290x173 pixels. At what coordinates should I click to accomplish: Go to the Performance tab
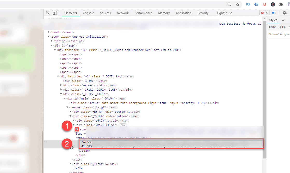[x=143, y=13]
